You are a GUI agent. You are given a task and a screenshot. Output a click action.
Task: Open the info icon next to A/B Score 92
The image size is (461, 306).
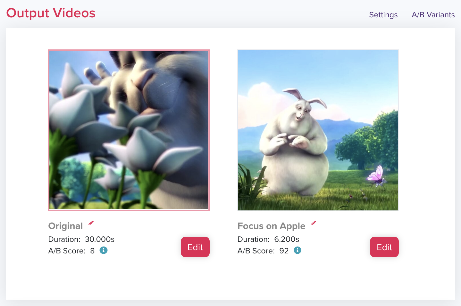point(298,250)
